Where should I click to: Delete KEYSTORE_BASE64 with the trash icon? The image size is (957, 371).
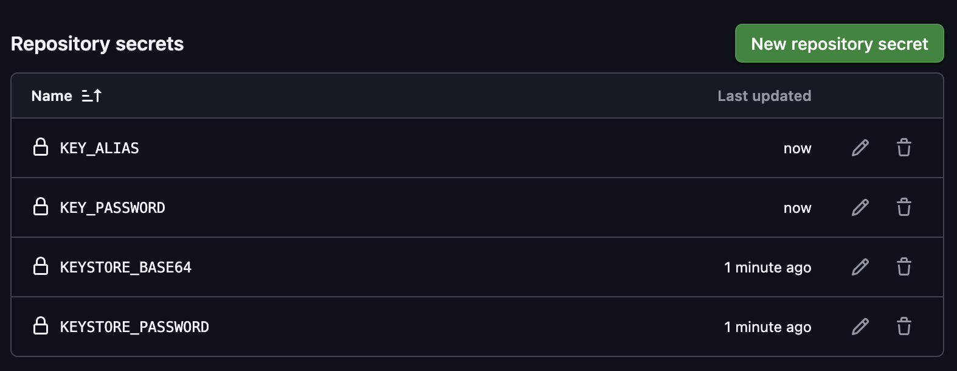[903, 267]
